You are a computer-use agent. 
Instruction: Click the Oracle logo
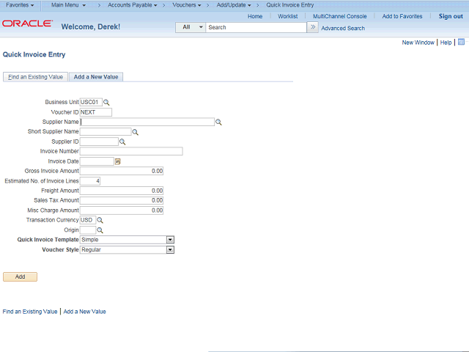pos(28,23)
